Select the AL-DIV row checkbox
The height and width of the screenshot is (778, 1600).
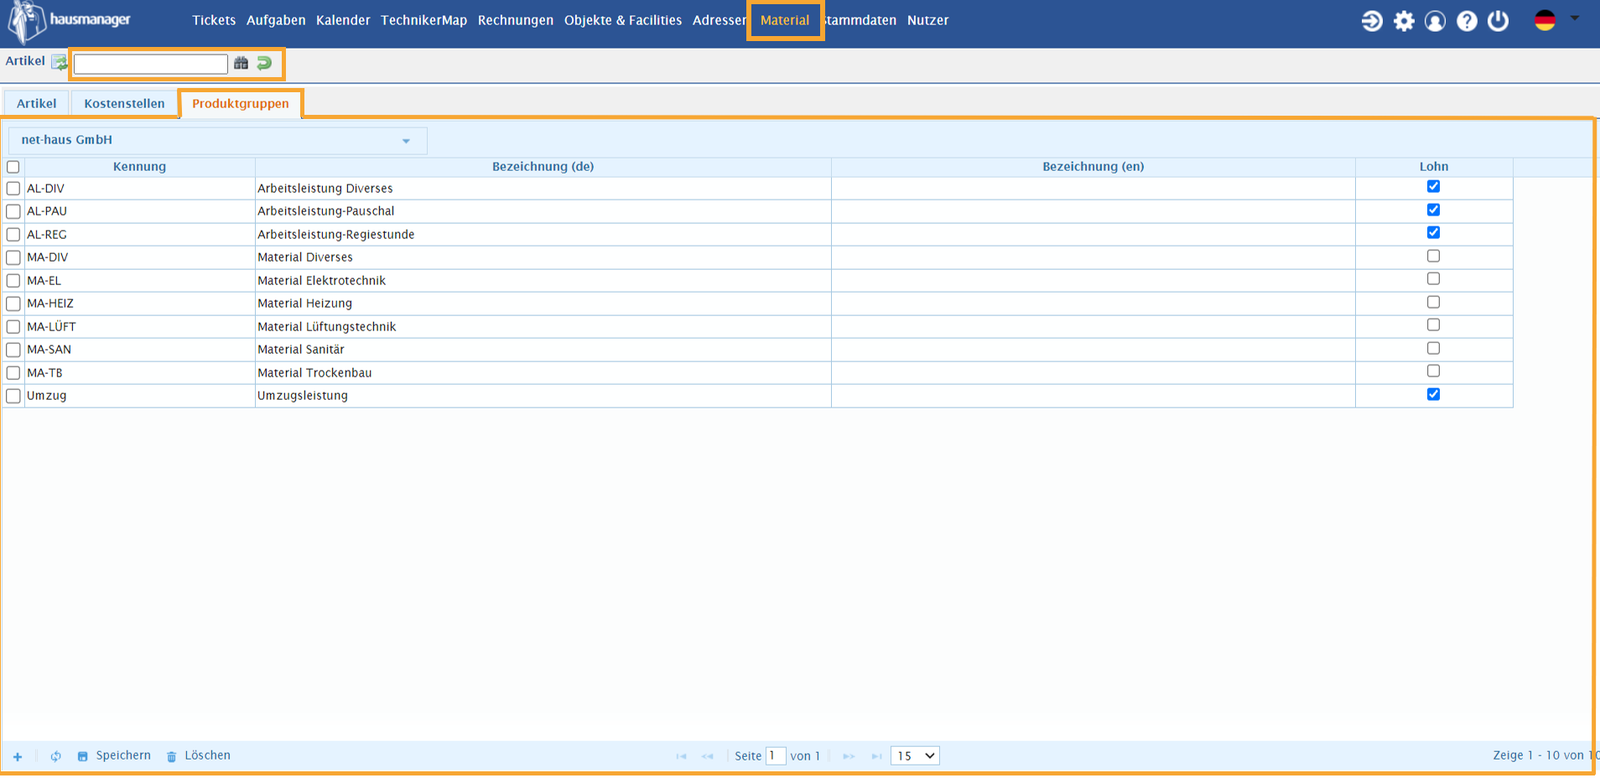13,189
